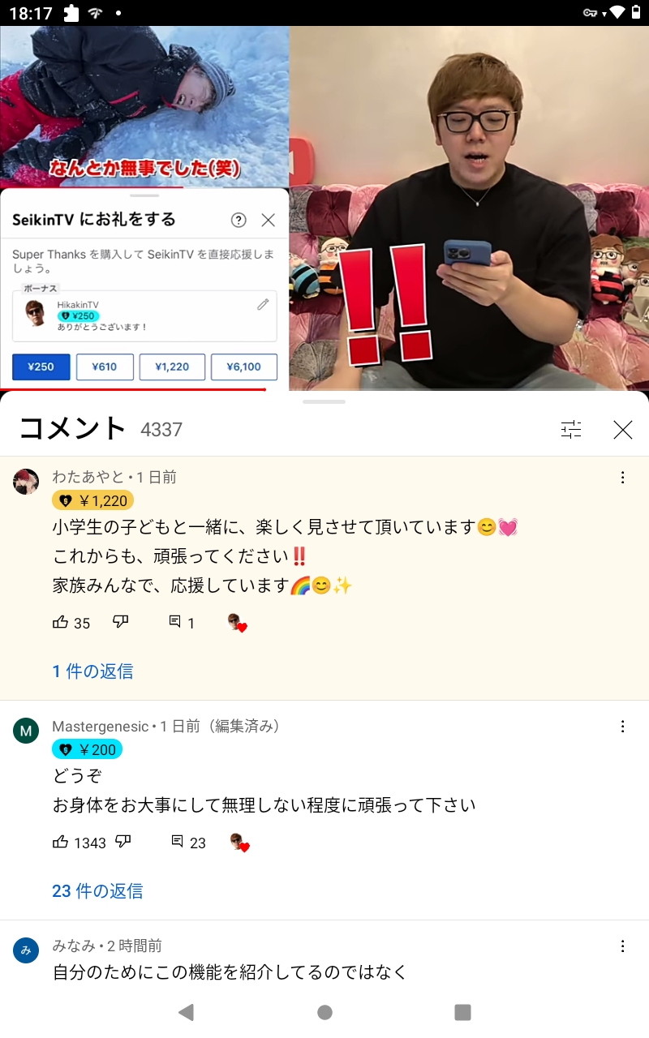Viewport: 649px width, 1038px height.
Task: Open more options menu for みなみ's comment
Action: 623,946
